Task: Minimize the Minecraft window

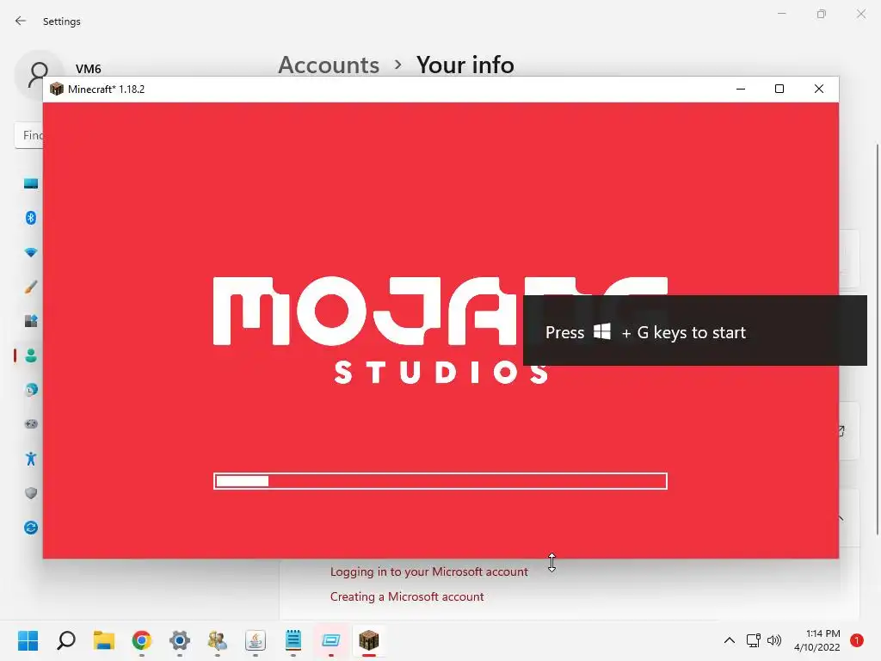Action: point(741,89)
